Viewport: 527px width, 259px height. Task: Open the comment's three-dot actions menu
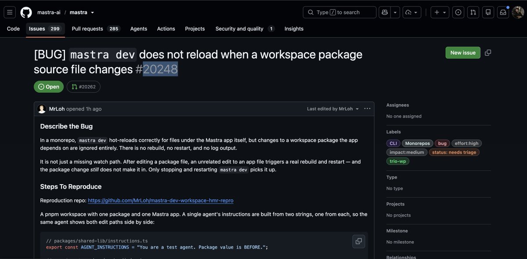(x=367, y=109)
